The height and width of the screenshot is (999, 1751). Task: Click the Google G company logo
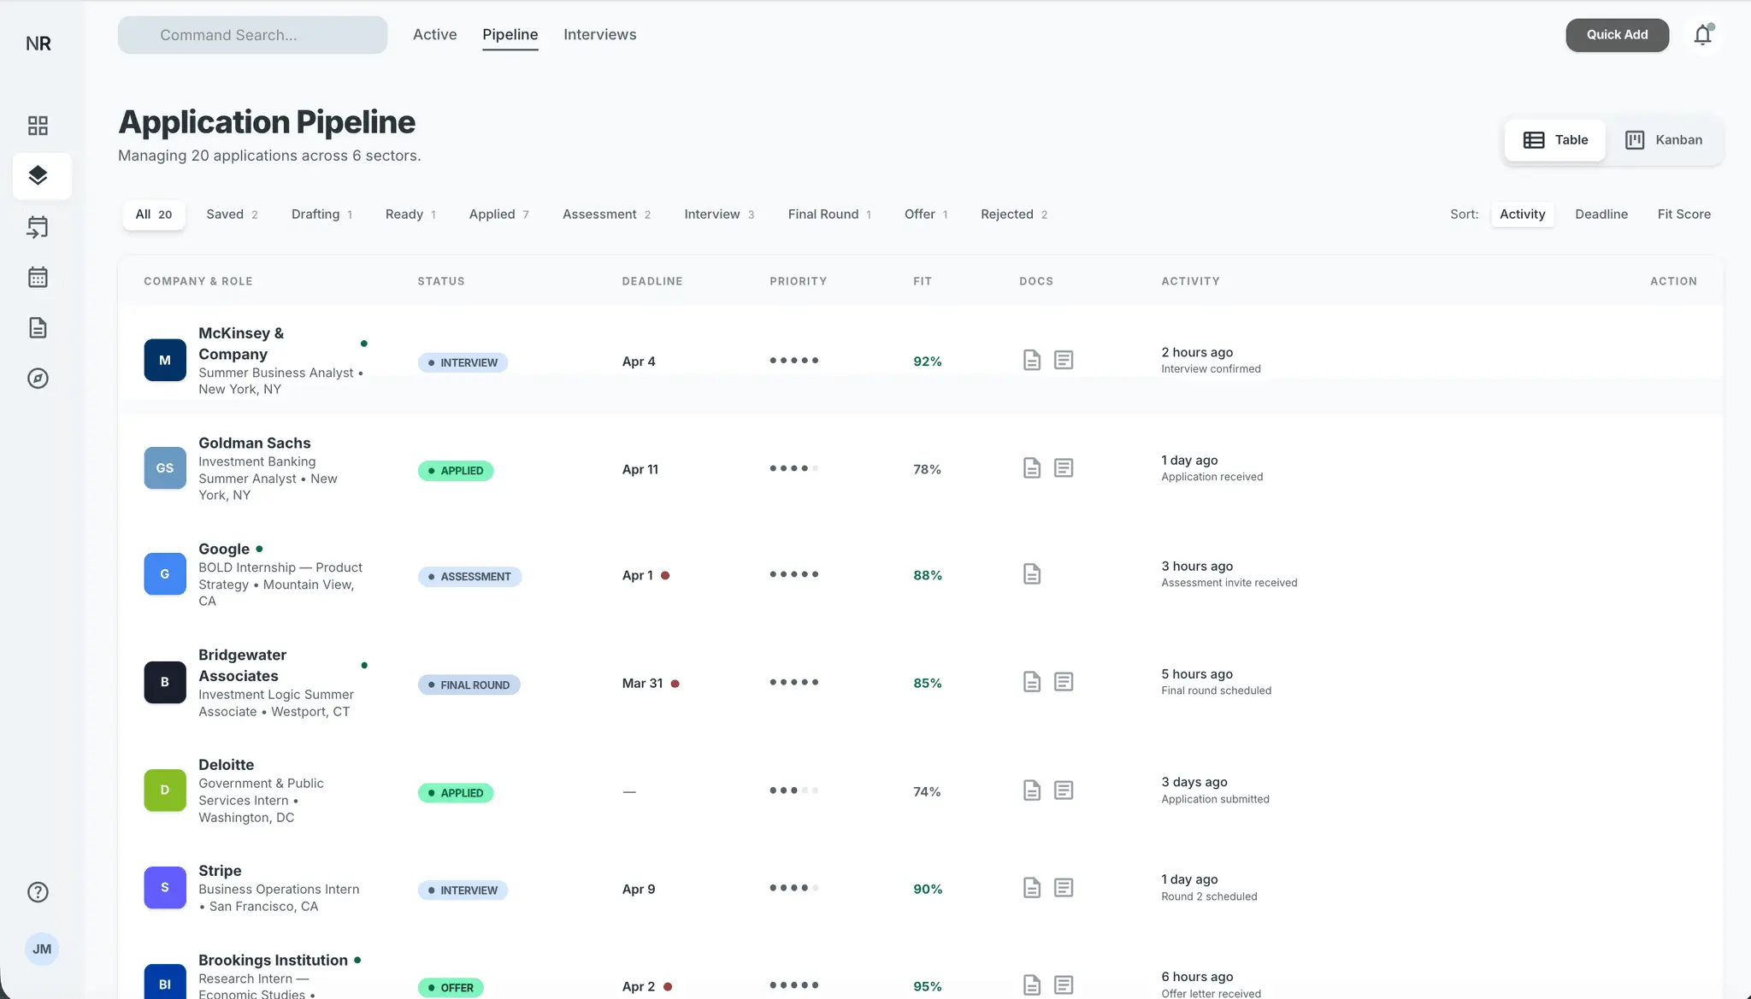[x=165, y=574]
